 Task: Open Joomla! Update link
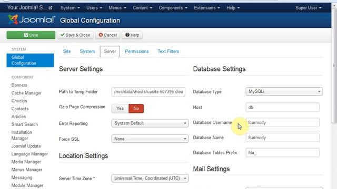pyautogui.click(x=26, y=146)
